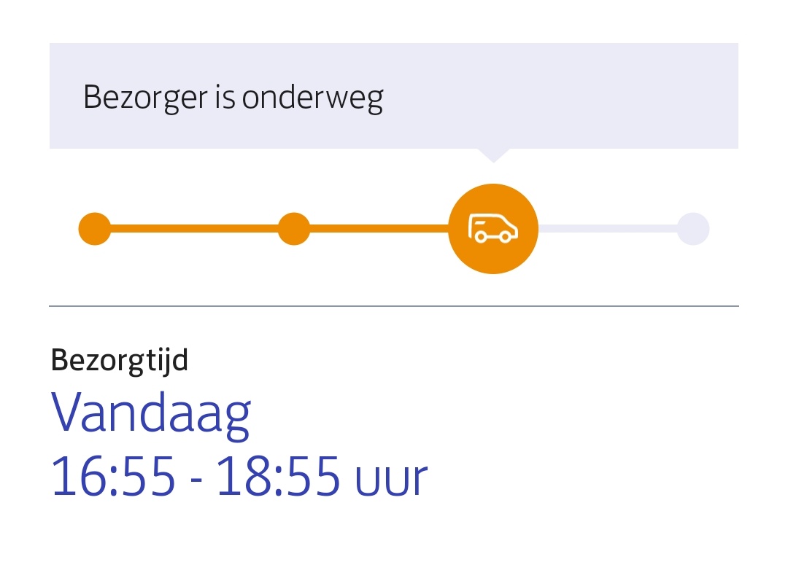
Task: Click the '16:55' start time
Action: pyautogui.click(x=114, y=476)
